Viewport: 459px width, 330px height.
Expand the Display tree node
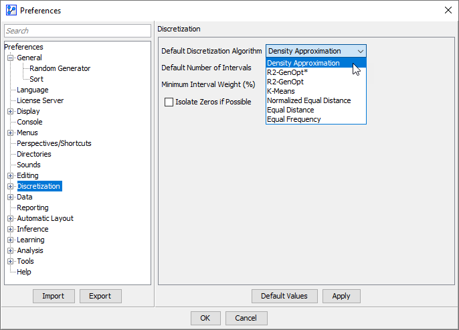pos(11,112)
